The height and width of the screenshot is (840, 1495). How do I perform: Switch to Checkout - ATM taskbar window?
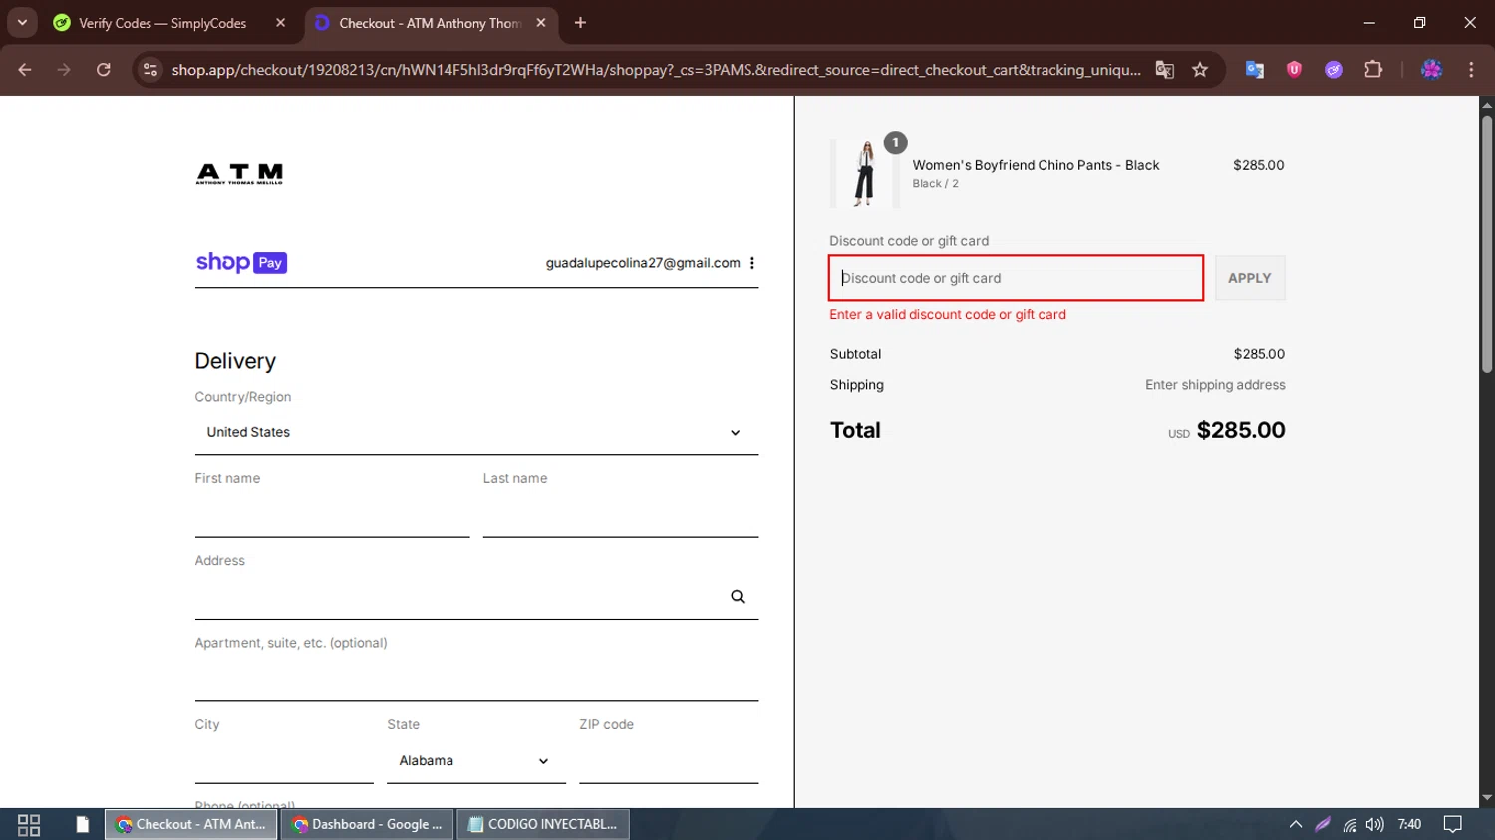(191, 824)
